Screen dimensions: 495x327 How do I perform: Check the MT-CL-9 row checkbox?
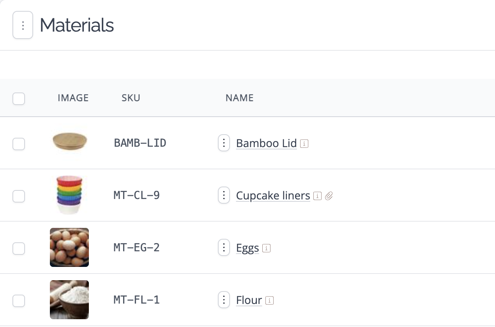(19, 196)
